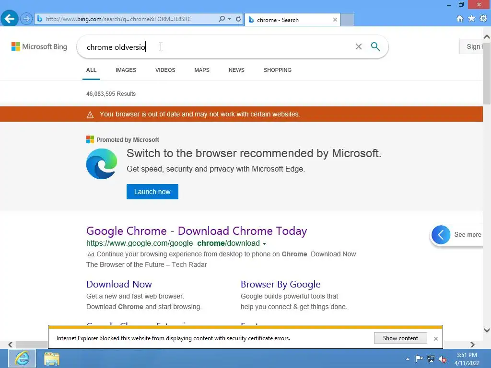Click the Microsoft Edge logo
The width and height of the screenshot is (491, 368).
tap(102, 164)
